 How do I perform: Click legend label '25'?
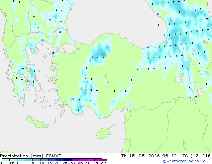65,163
